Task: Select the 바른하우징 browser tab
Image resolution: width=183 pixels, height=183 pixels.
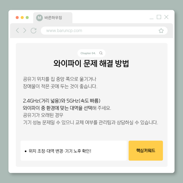Action: pos(53,18)
